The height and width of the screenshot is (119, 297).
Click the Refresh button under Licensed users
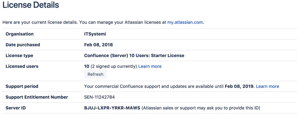tap(95, 74)
